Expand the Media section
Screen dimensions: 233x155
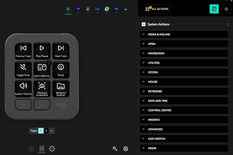pos(184,148)
